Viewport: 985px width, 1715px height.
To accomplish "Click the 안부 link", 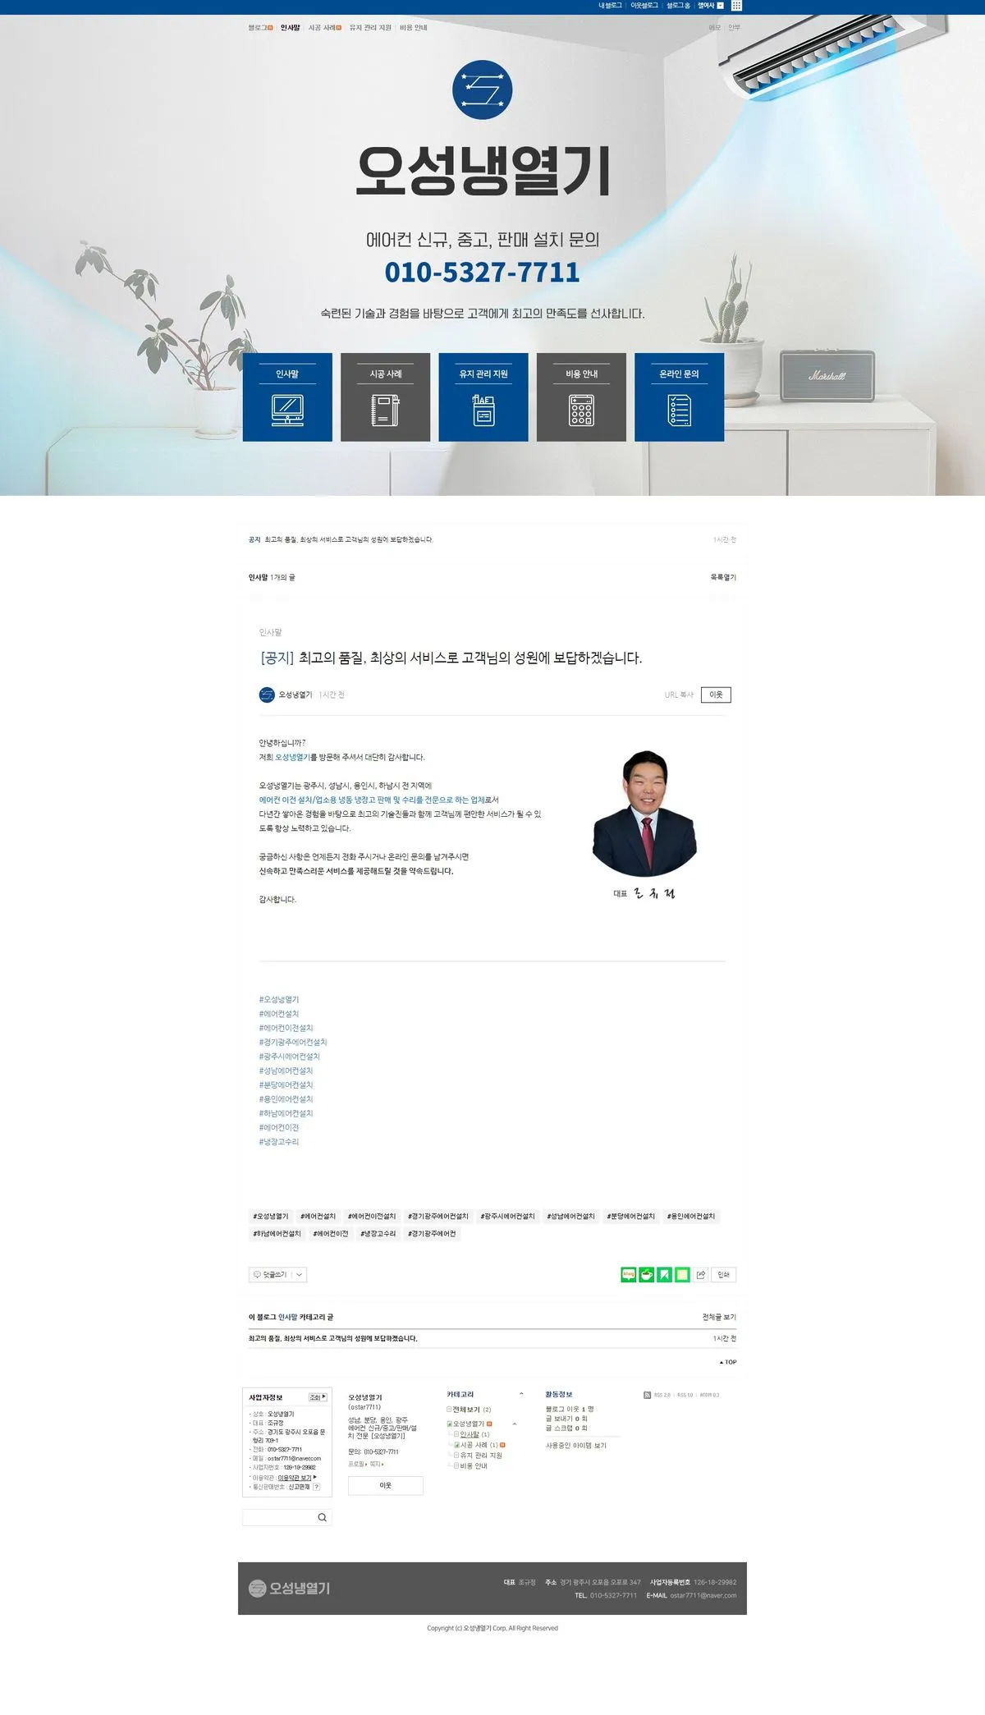I will pyautogui.click(x=734, y=28).
